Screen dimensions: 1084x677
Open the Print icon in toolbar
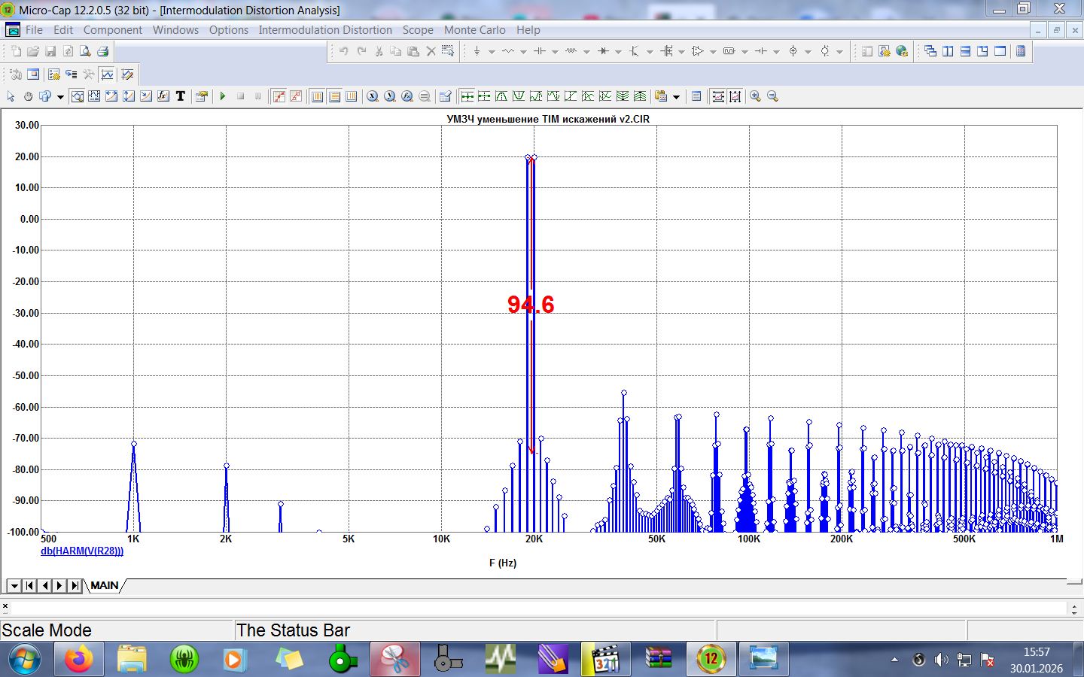point(103,51)
